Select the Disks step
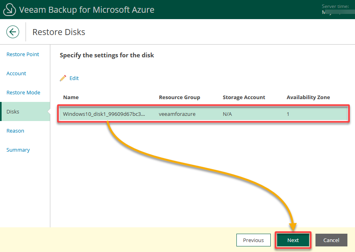The image size is (355, 252). pyautogui.click(x=25, y=111)
